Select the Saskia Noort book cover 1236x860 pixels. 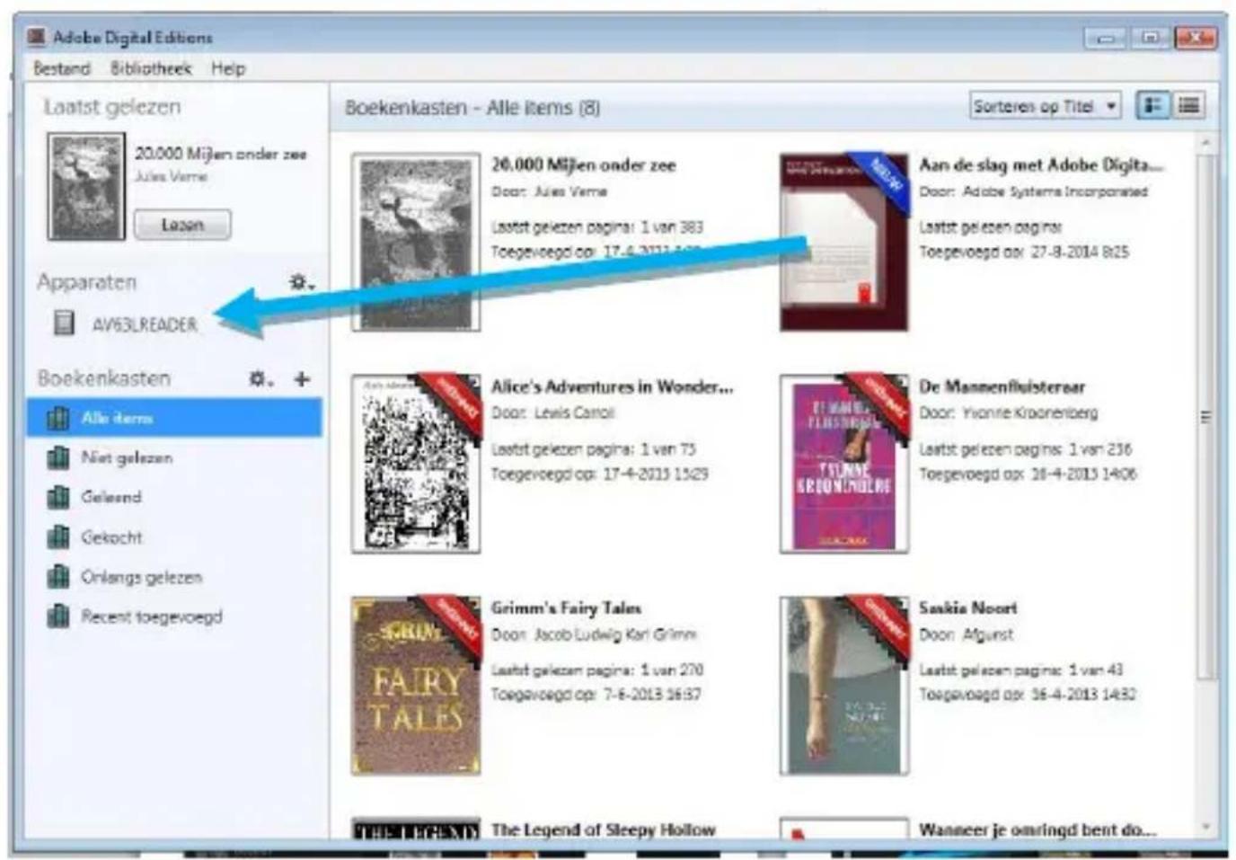(843, 685)
